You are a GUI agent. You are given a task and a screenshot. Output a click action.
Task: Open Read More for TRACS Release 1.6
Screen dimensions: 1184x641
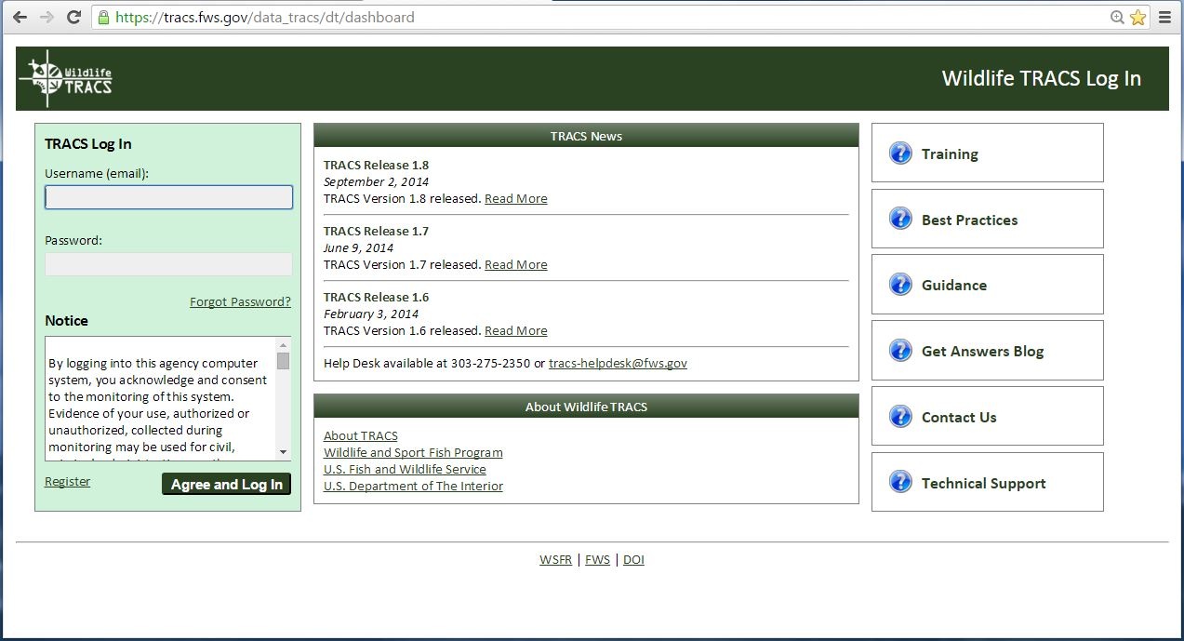coord(516,330)
